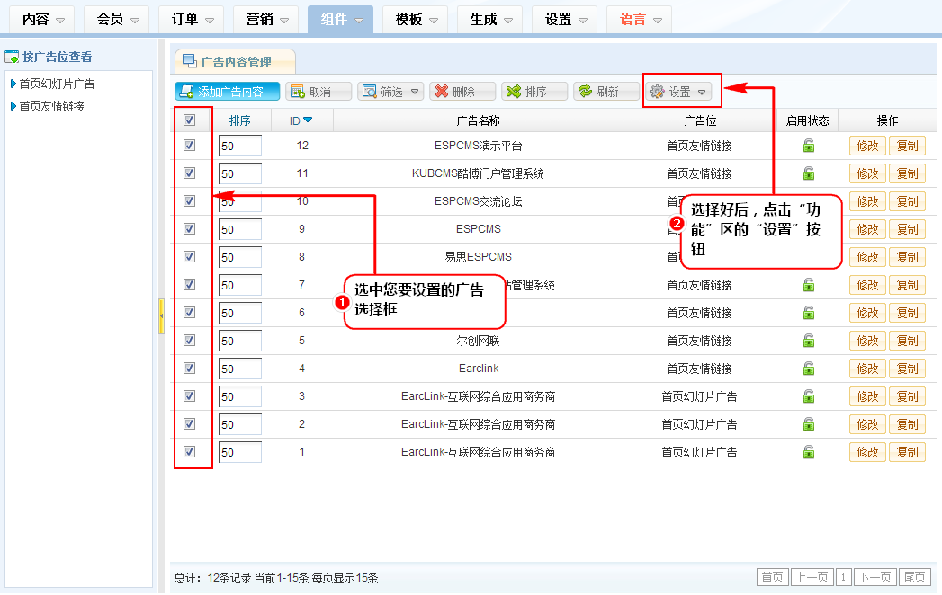The width and height of the screenshot is (942, 595).
Task: Click the green 刷新 refresh icon
Action: pyautogui.click(x=585, y=92)
